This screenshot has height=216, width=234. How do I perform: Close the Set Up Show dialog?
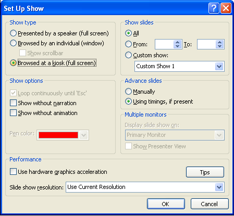(x=226, y=8)
